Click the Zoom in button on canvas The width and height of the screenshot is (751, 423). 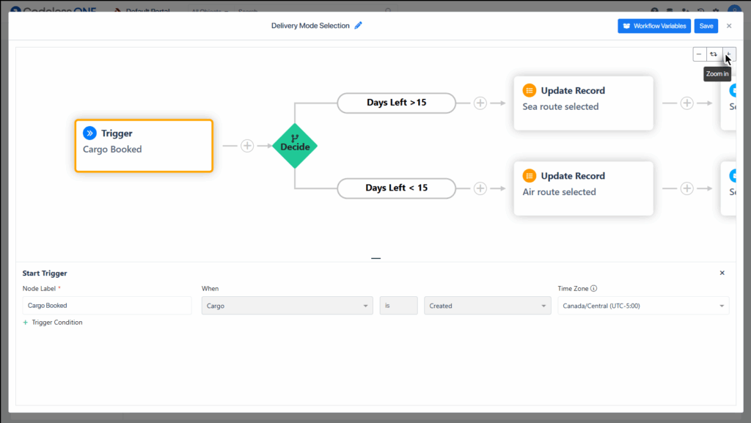pos(729,54)
